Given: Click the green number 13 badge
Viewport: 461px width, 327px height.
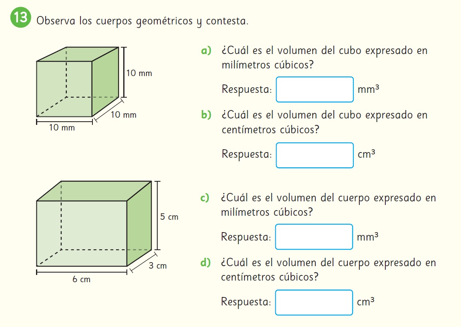Looking at the screenshot, I should 21,19.
